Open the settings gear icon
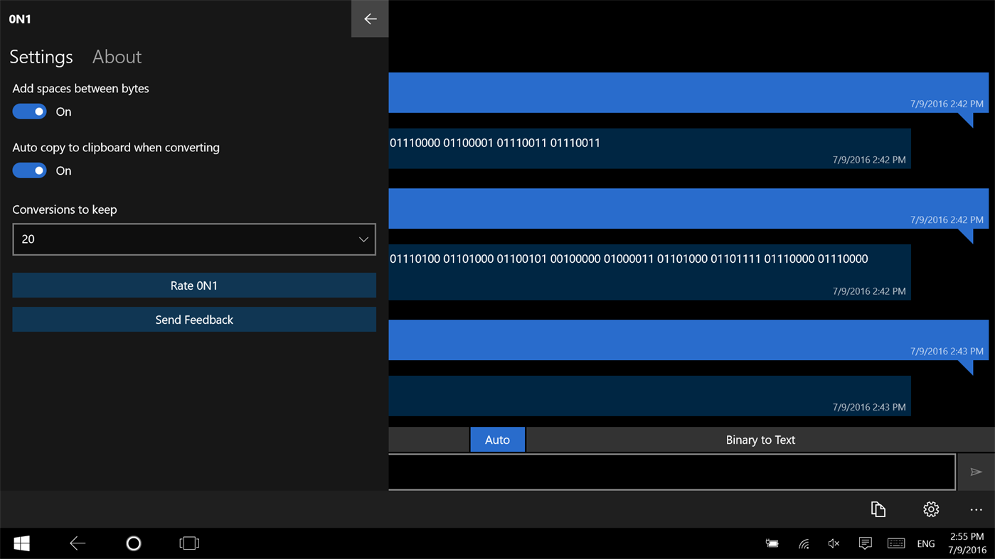This screenshot has width=995, height=559. 930,509
